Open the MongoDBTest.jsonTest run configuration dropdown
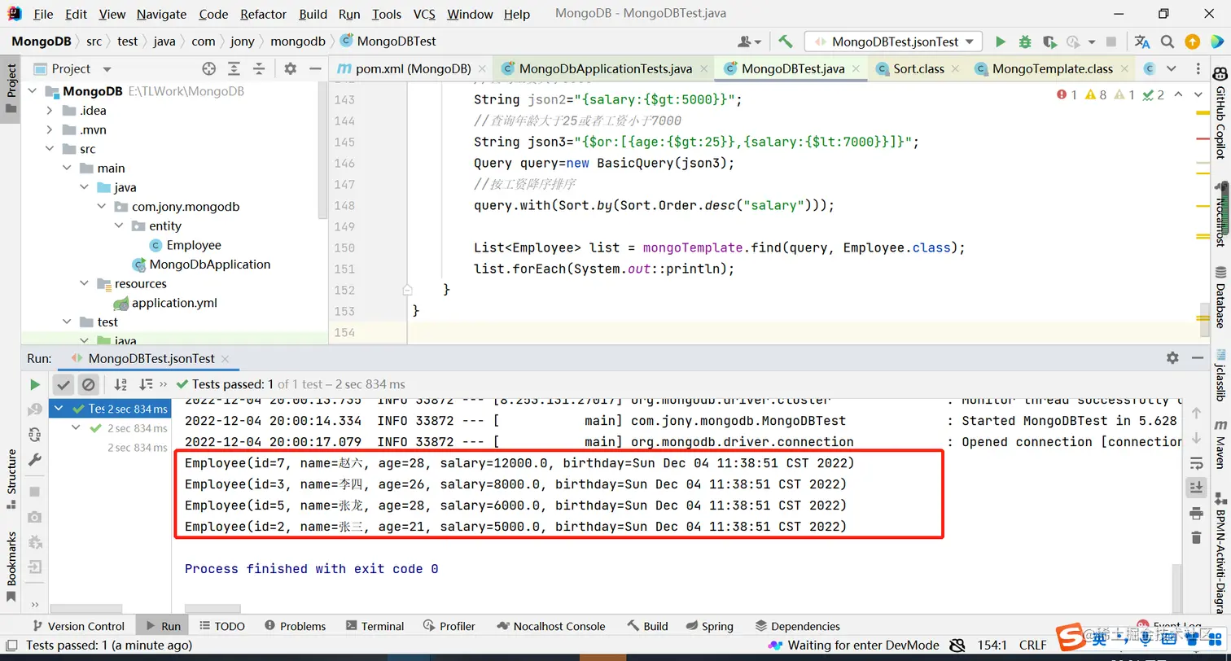 pyautogui.click(x=893, y=42)
